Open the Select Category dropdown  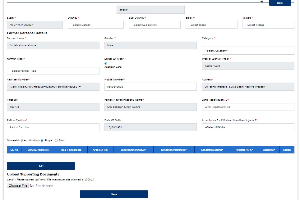tap(248, 51)
